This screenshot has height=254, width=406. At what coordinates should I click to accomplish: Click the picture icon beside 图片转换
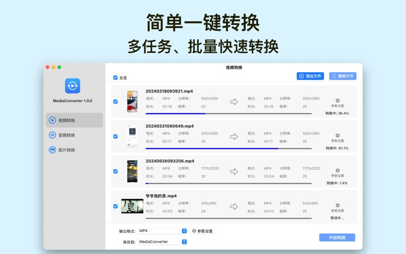tap(52, 150)
